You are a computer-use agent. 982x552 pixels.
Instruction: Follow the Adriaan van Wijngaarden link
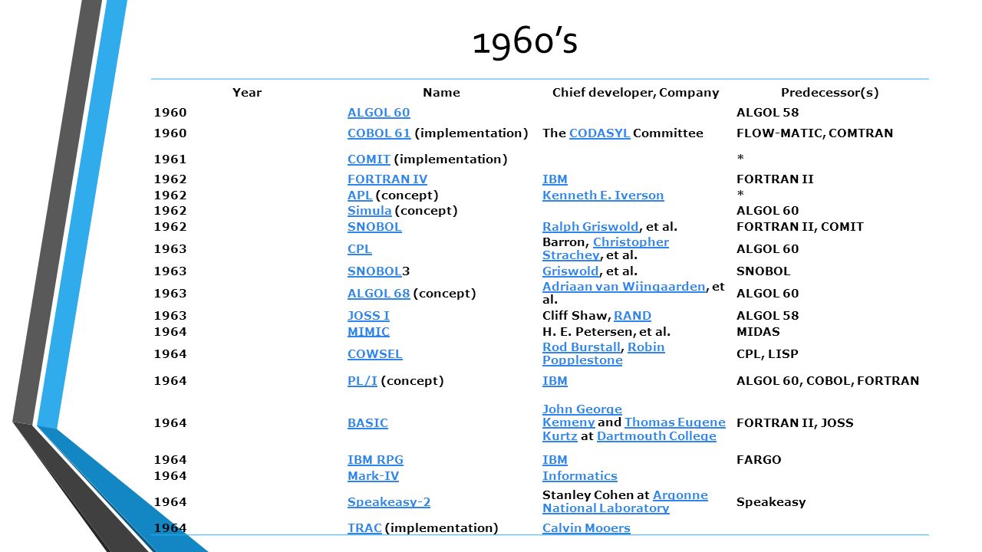coord(624,287)
